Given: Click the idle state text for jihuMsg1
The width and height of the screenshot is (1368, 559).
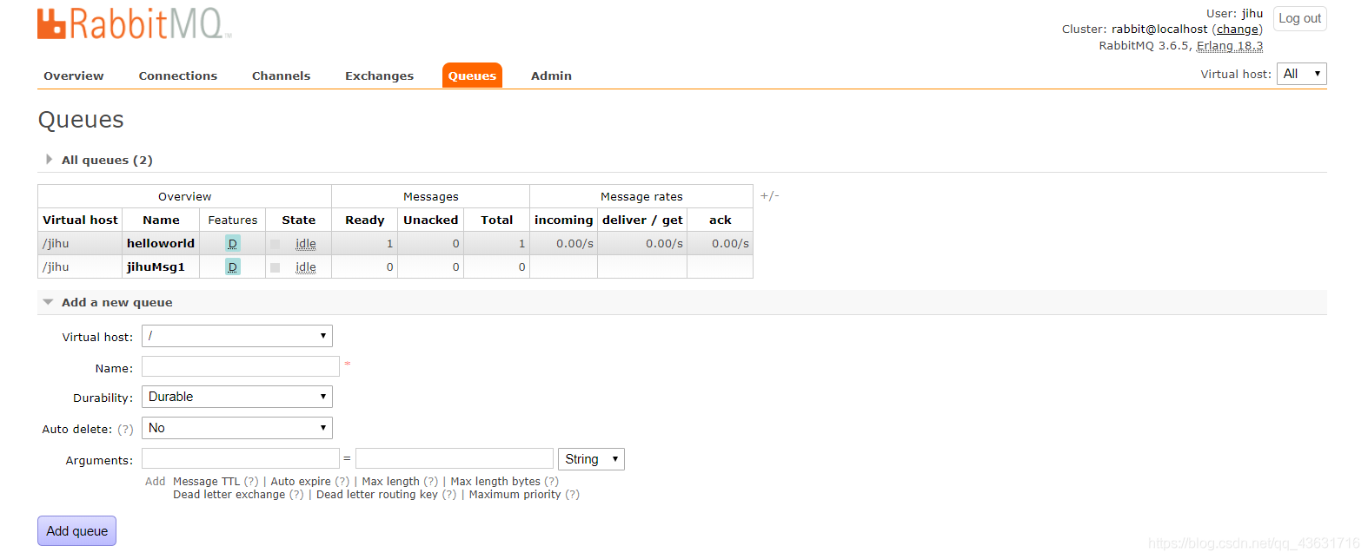Looking at the screenshot, I should (x=306, y=267).
